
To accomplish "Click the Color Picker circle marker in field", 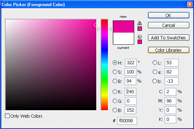I will pyautogui.click(x=95, y=25).
